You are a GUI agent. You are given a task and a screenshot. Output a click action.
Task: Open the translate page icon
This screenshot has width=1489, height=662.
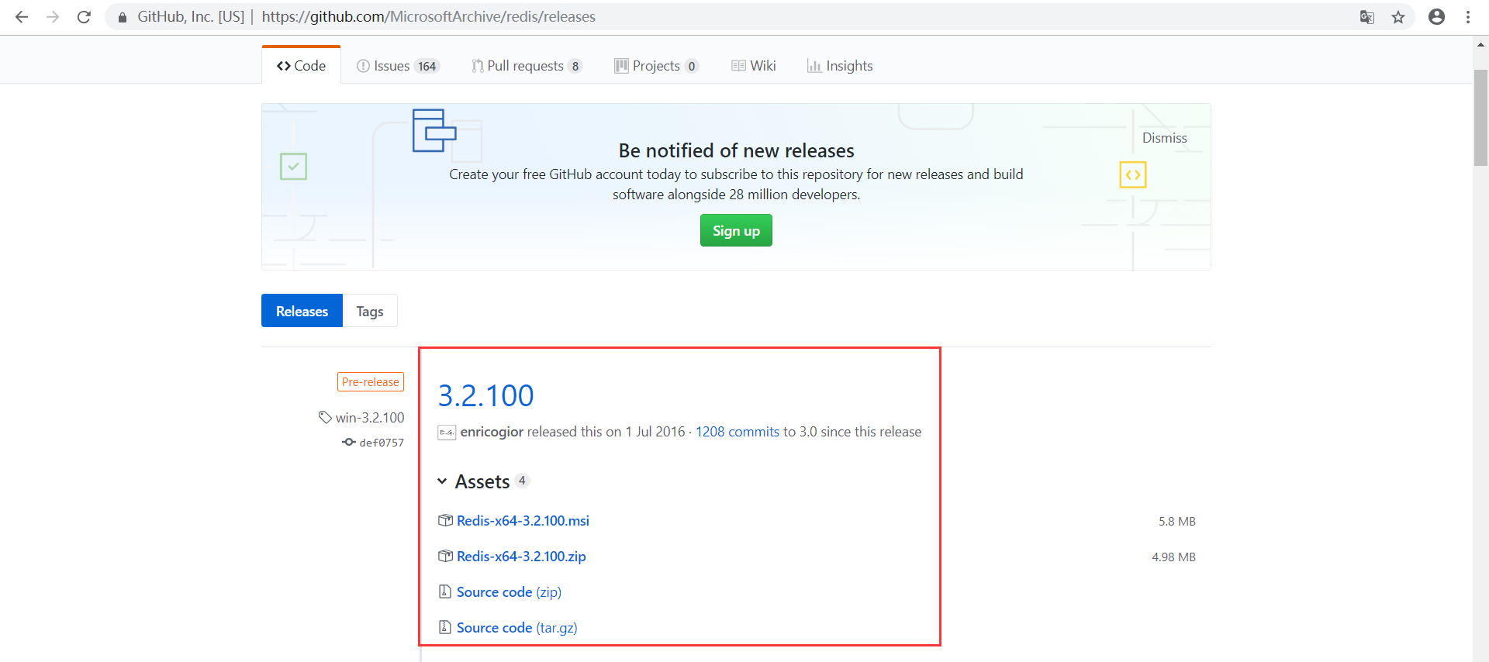[1367, 17]
